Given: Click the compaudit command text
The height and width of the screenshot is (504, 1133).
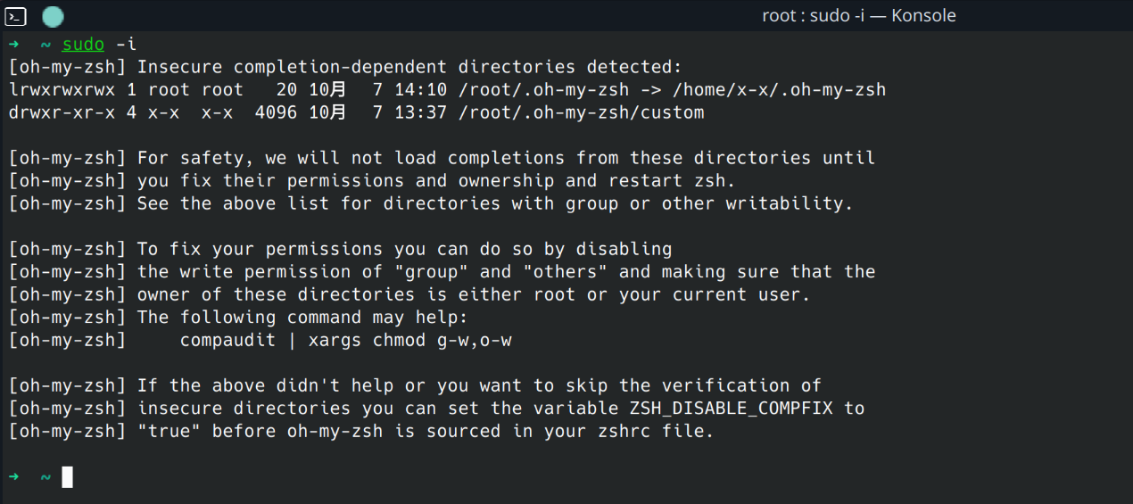Looking at the screenshot, I should point(228,341).
